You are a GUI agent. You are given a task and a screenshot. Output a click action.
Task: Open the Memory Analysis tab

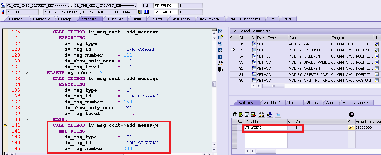pyautogui.click(x=356, y=102)
